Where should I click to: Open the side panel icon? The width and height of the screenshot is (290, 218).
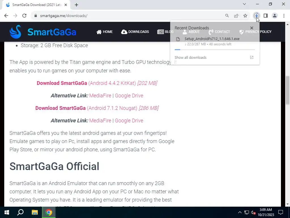click(x=266, y=16)
